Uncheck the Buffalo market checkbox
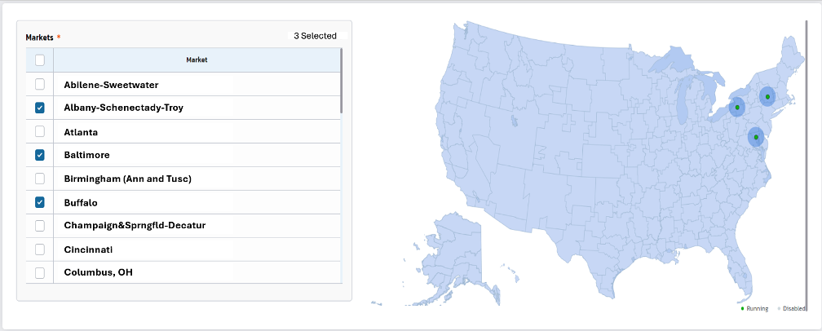Screen dimensions: 822x331 (x=39, y=202)
